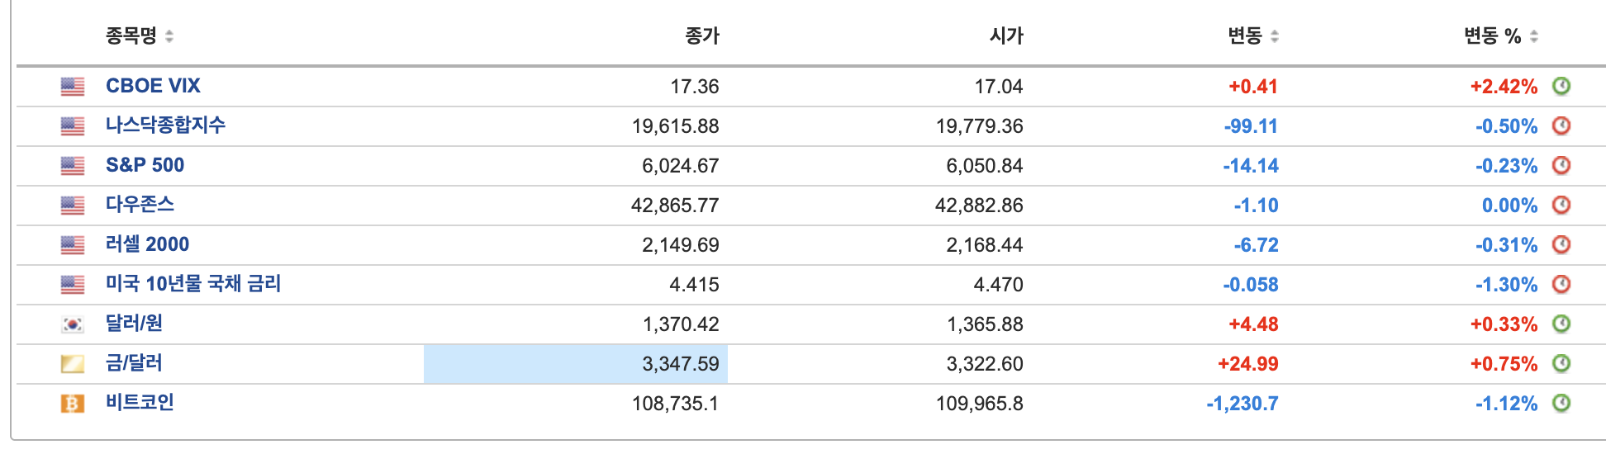This screenshot has width=1606, height=454.
Task: Click the 6,050.84 opening value
Action: tap(984, 166)
